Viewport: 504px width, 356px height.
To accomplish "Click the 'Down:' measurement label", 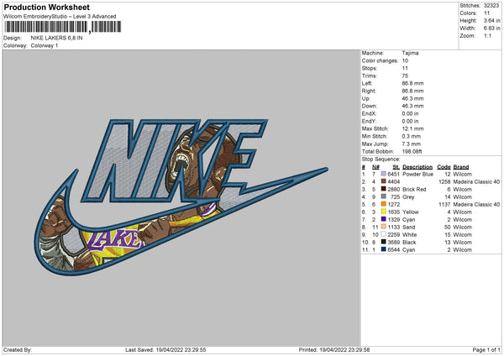I will click(369, 106).
